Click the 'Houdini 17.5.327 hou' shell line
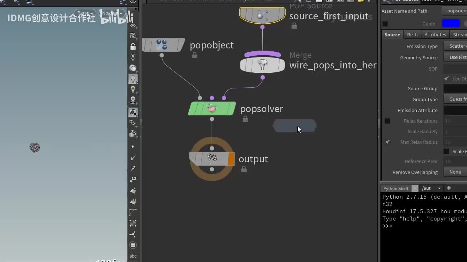 (x=424, y=211)
